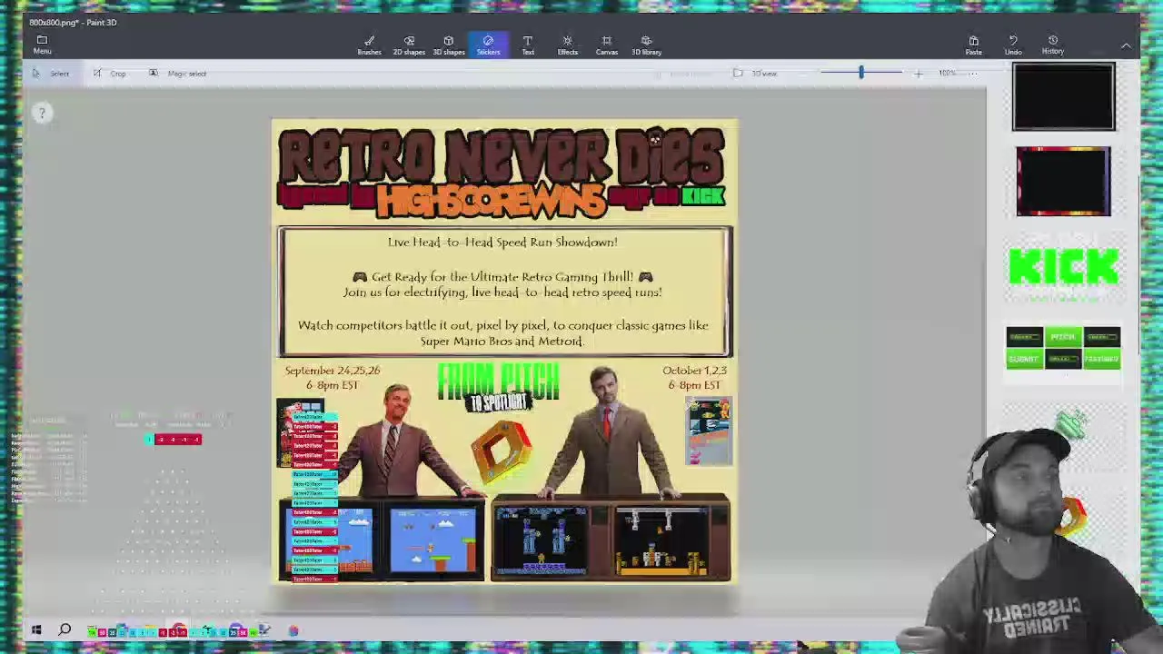Click the Paint 3D taskbar icon
Viewport: 1163px width, 654px height.
(x=293, y=630)
